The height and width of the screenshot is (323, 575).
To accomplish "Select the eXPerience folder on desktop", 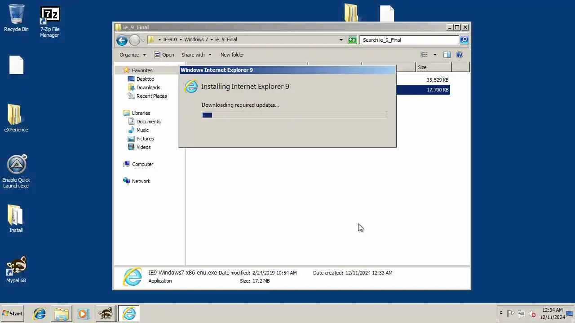I will pos(16,118).
